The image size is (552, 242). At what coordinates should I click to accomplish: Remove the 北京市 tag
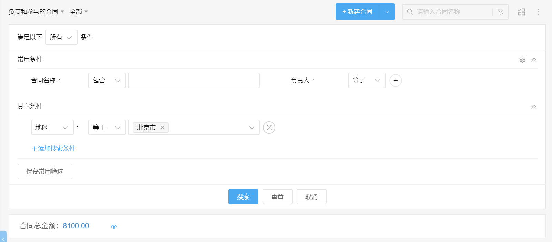(x=162, y=128)
